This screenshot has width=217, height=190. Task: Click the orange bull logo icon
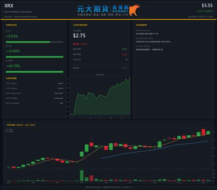point(134,10)
